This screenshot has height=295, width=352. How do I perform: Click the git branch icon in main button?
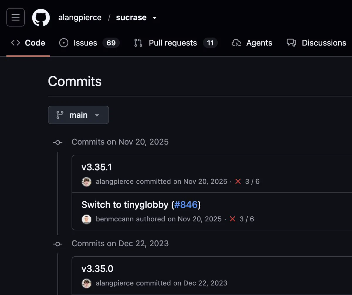tap(60, 115)
